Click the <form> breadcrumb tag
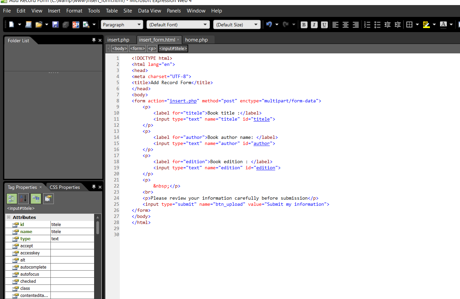Viewport: 460px width, 299px height. [137, 49]
